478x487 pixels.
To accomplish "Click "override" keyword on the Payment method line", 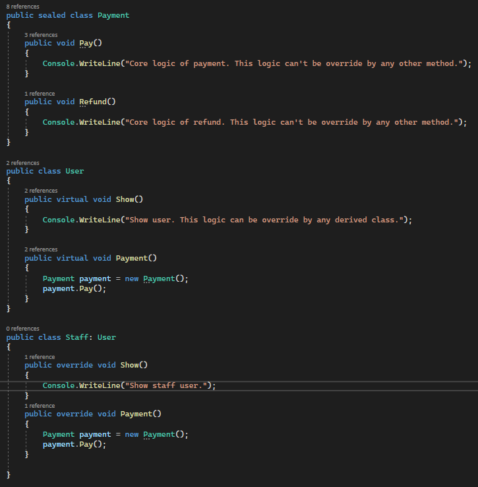I will (75, 414).
